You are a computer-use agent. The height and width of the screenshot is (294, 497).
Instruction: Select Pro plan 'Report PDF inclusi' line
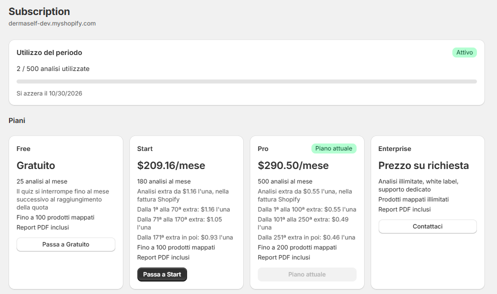pos(284,257)
